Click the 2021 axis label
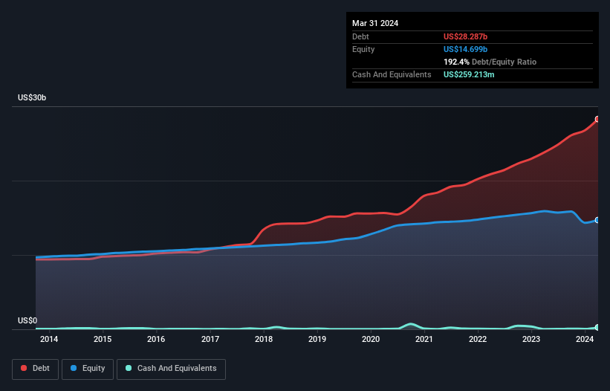This screenshot has height=391, width=610. click(424, 339)
